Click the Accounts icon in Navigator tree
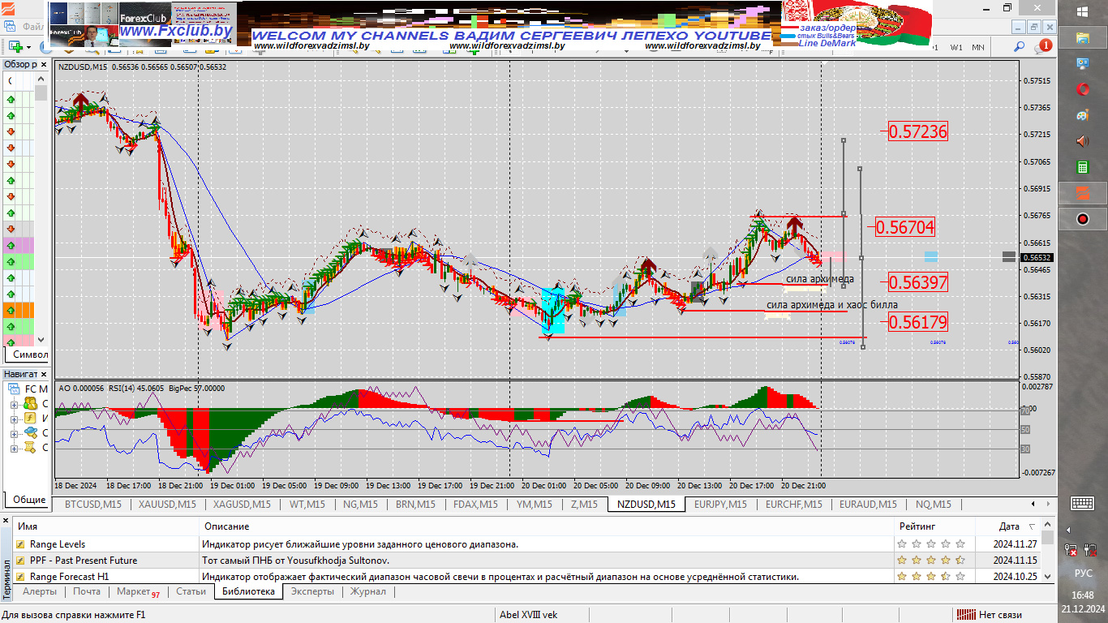Screen dimensions: 1108x623 click(x=30, y=403)
